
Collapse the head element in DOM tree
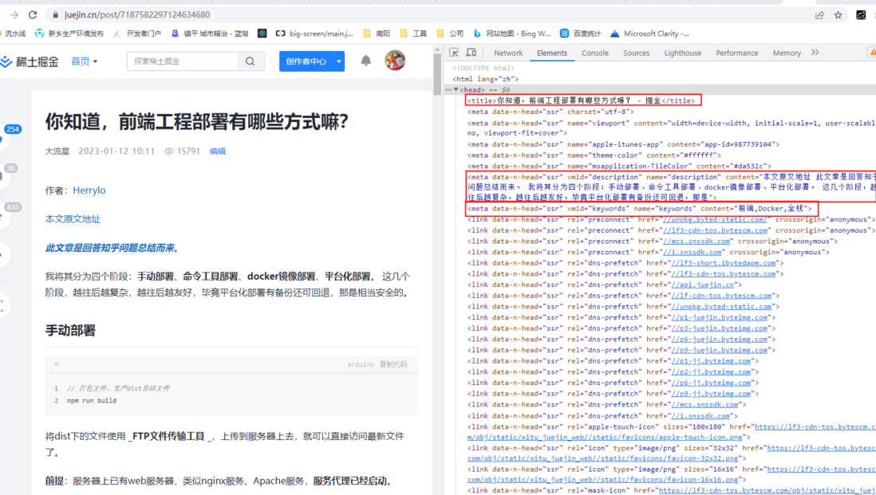pos(456,90)
